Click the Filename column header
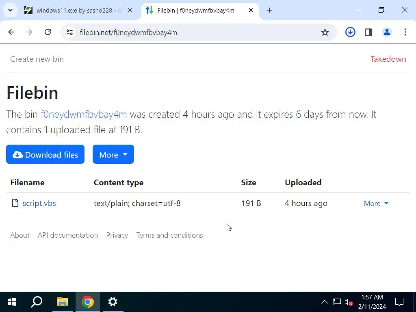 point(27,182)
